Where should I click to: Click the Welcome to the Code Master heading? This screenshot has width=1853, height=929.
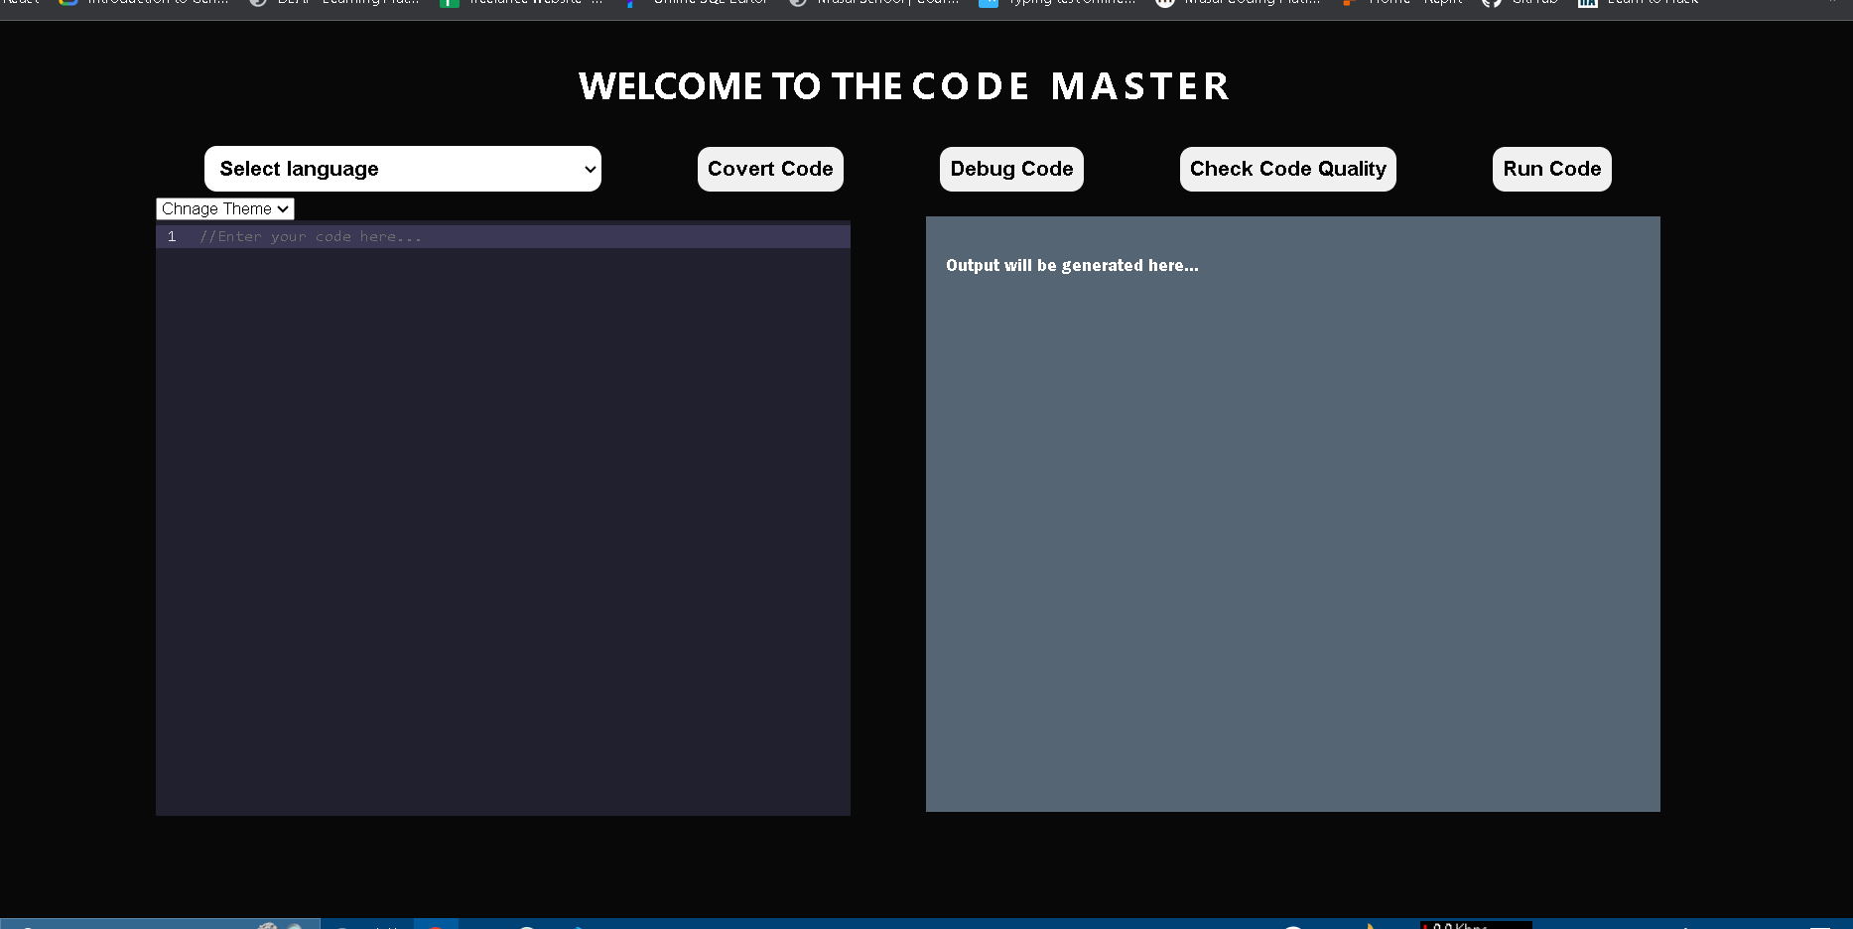tap(904, 86)
